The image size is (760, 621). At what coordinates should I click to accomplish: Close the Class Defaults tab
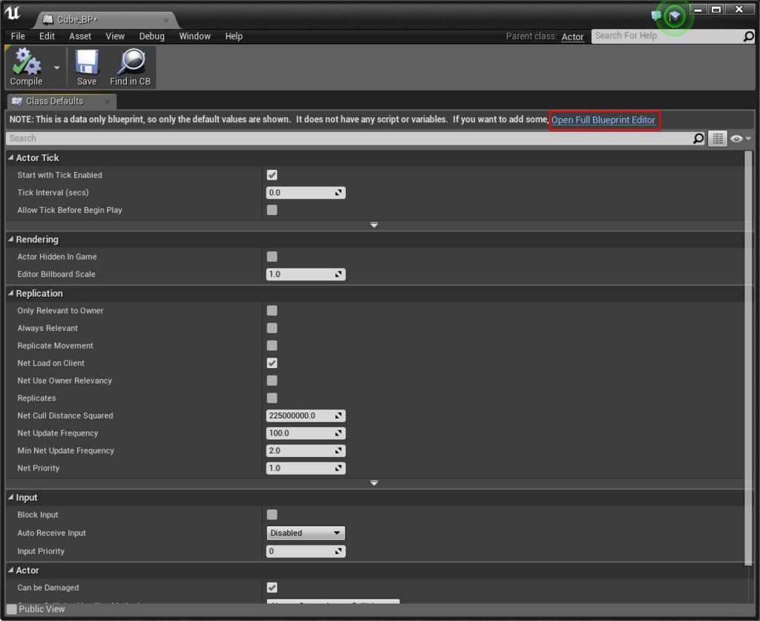coord(107,102)
